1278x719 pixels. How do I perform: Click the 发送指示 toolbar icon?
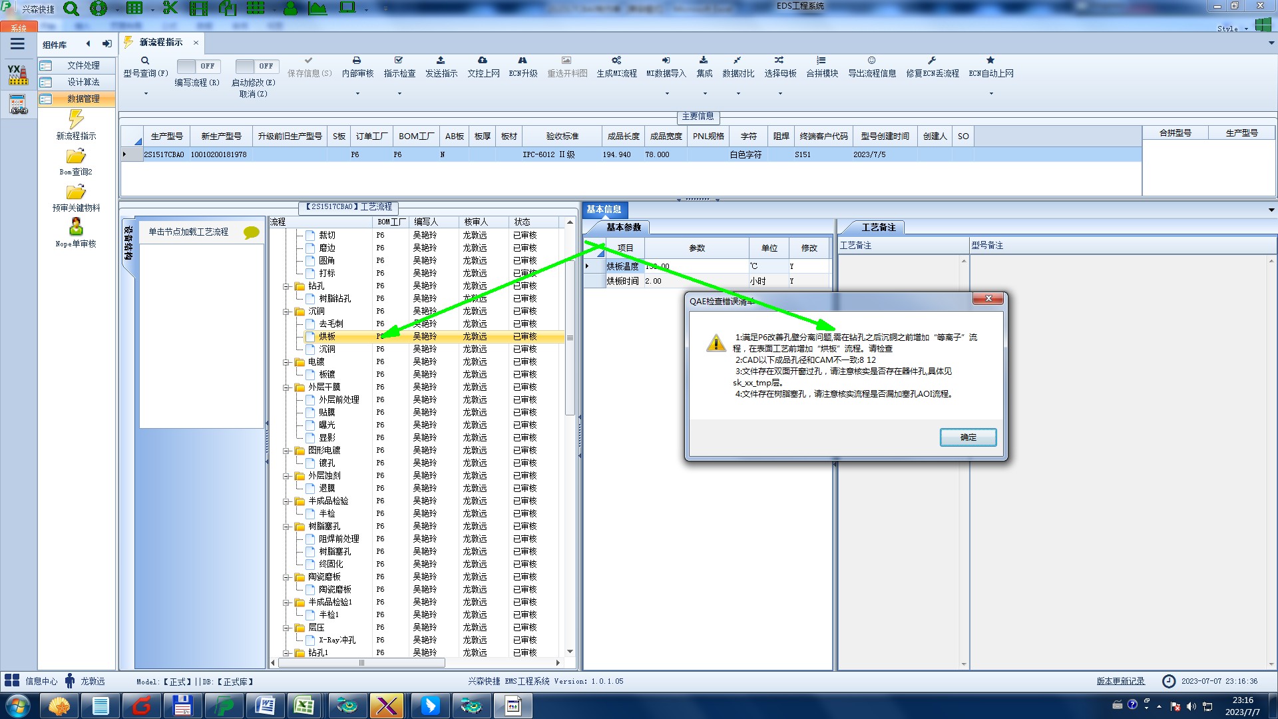coord(441,61)
